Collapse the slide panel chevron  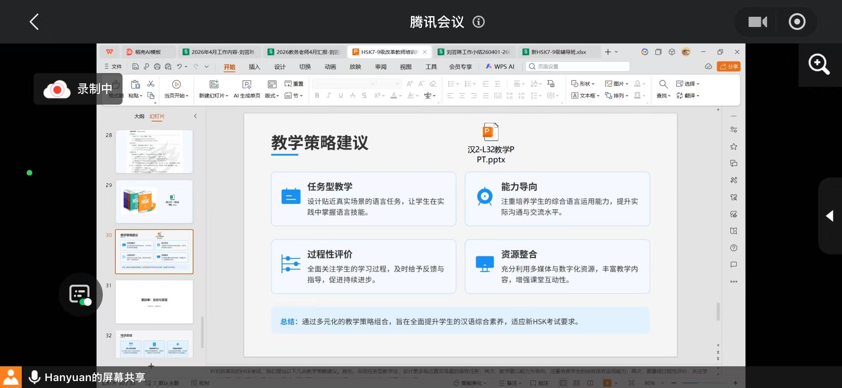pos(195,116)
